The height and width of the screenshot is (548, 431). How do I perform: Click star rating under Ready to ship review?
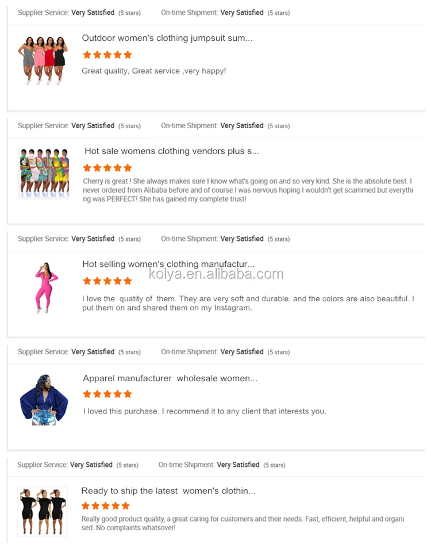(106, 505)
